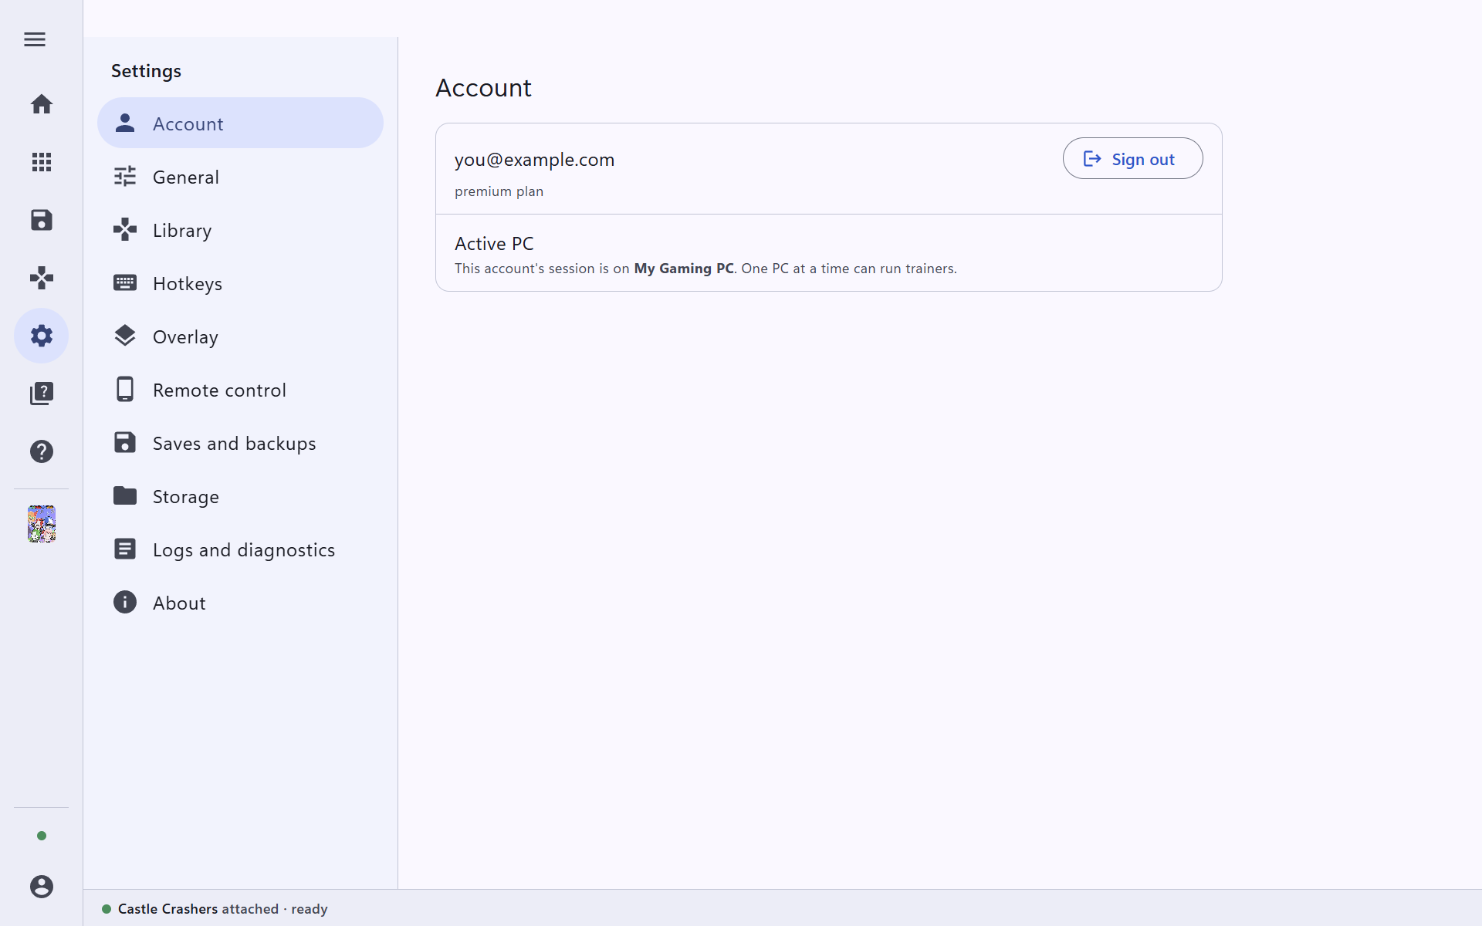
Task: Open Saves and backups settings
Action: click(x=240, y=443)
